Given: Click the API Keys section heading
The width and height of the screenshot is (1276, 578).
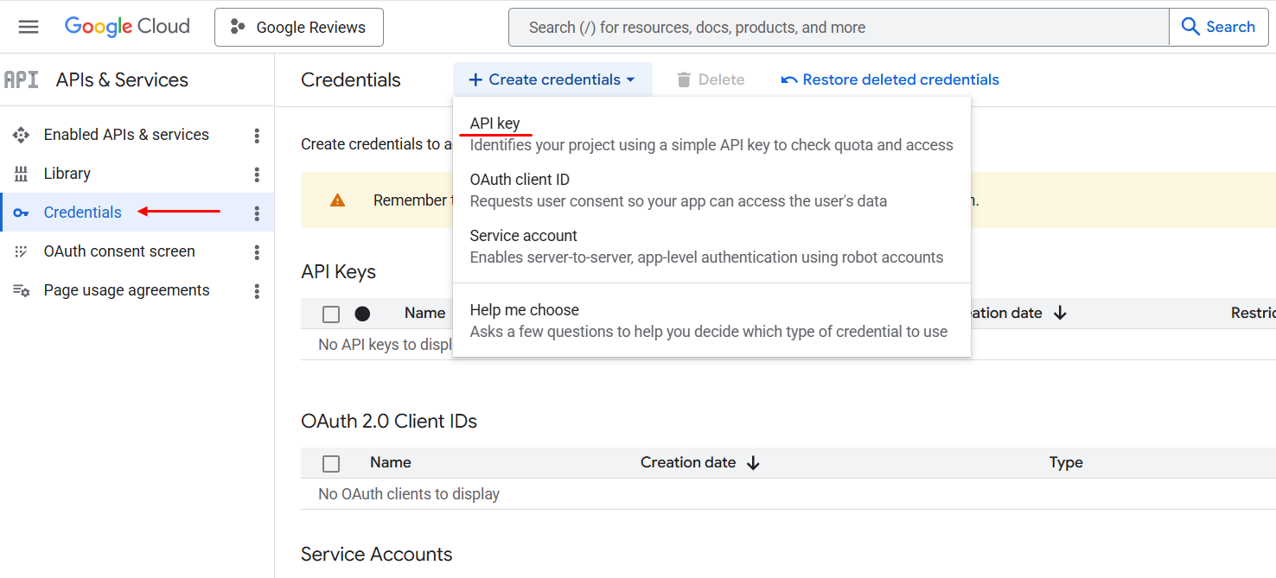Looking at the screenshot, I should pos(338,271).
